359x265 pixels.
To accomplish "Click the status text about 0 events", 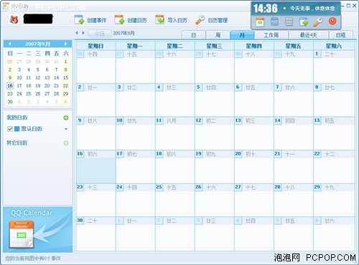I will coord(33,259).
